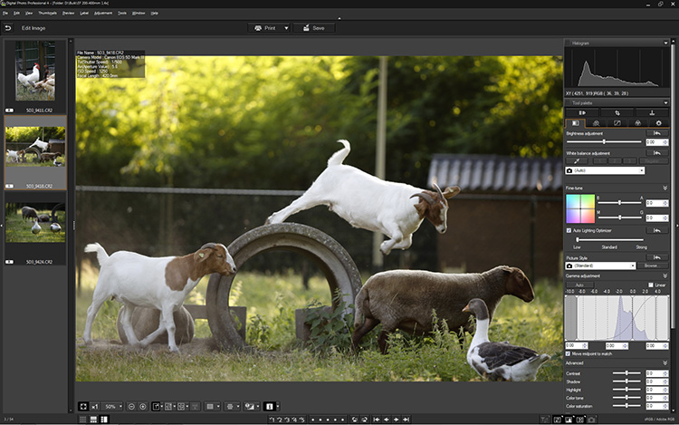Click the Save button
Screen dimensions: 679x425
point(314,28)
